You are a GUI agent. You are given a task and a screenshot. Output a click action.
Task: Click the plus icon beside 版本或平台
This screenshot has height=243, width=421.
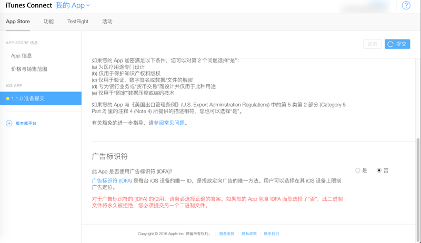(x=9, y=123)
